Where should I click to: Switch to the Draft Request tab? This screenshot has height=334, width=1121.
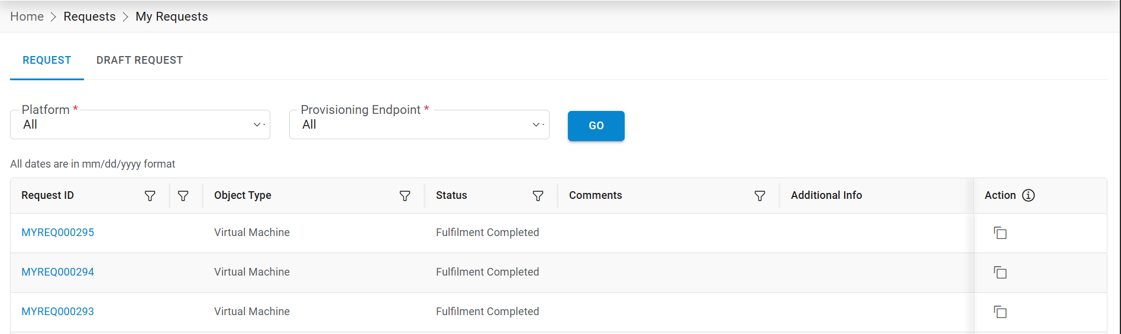[140, 60]
